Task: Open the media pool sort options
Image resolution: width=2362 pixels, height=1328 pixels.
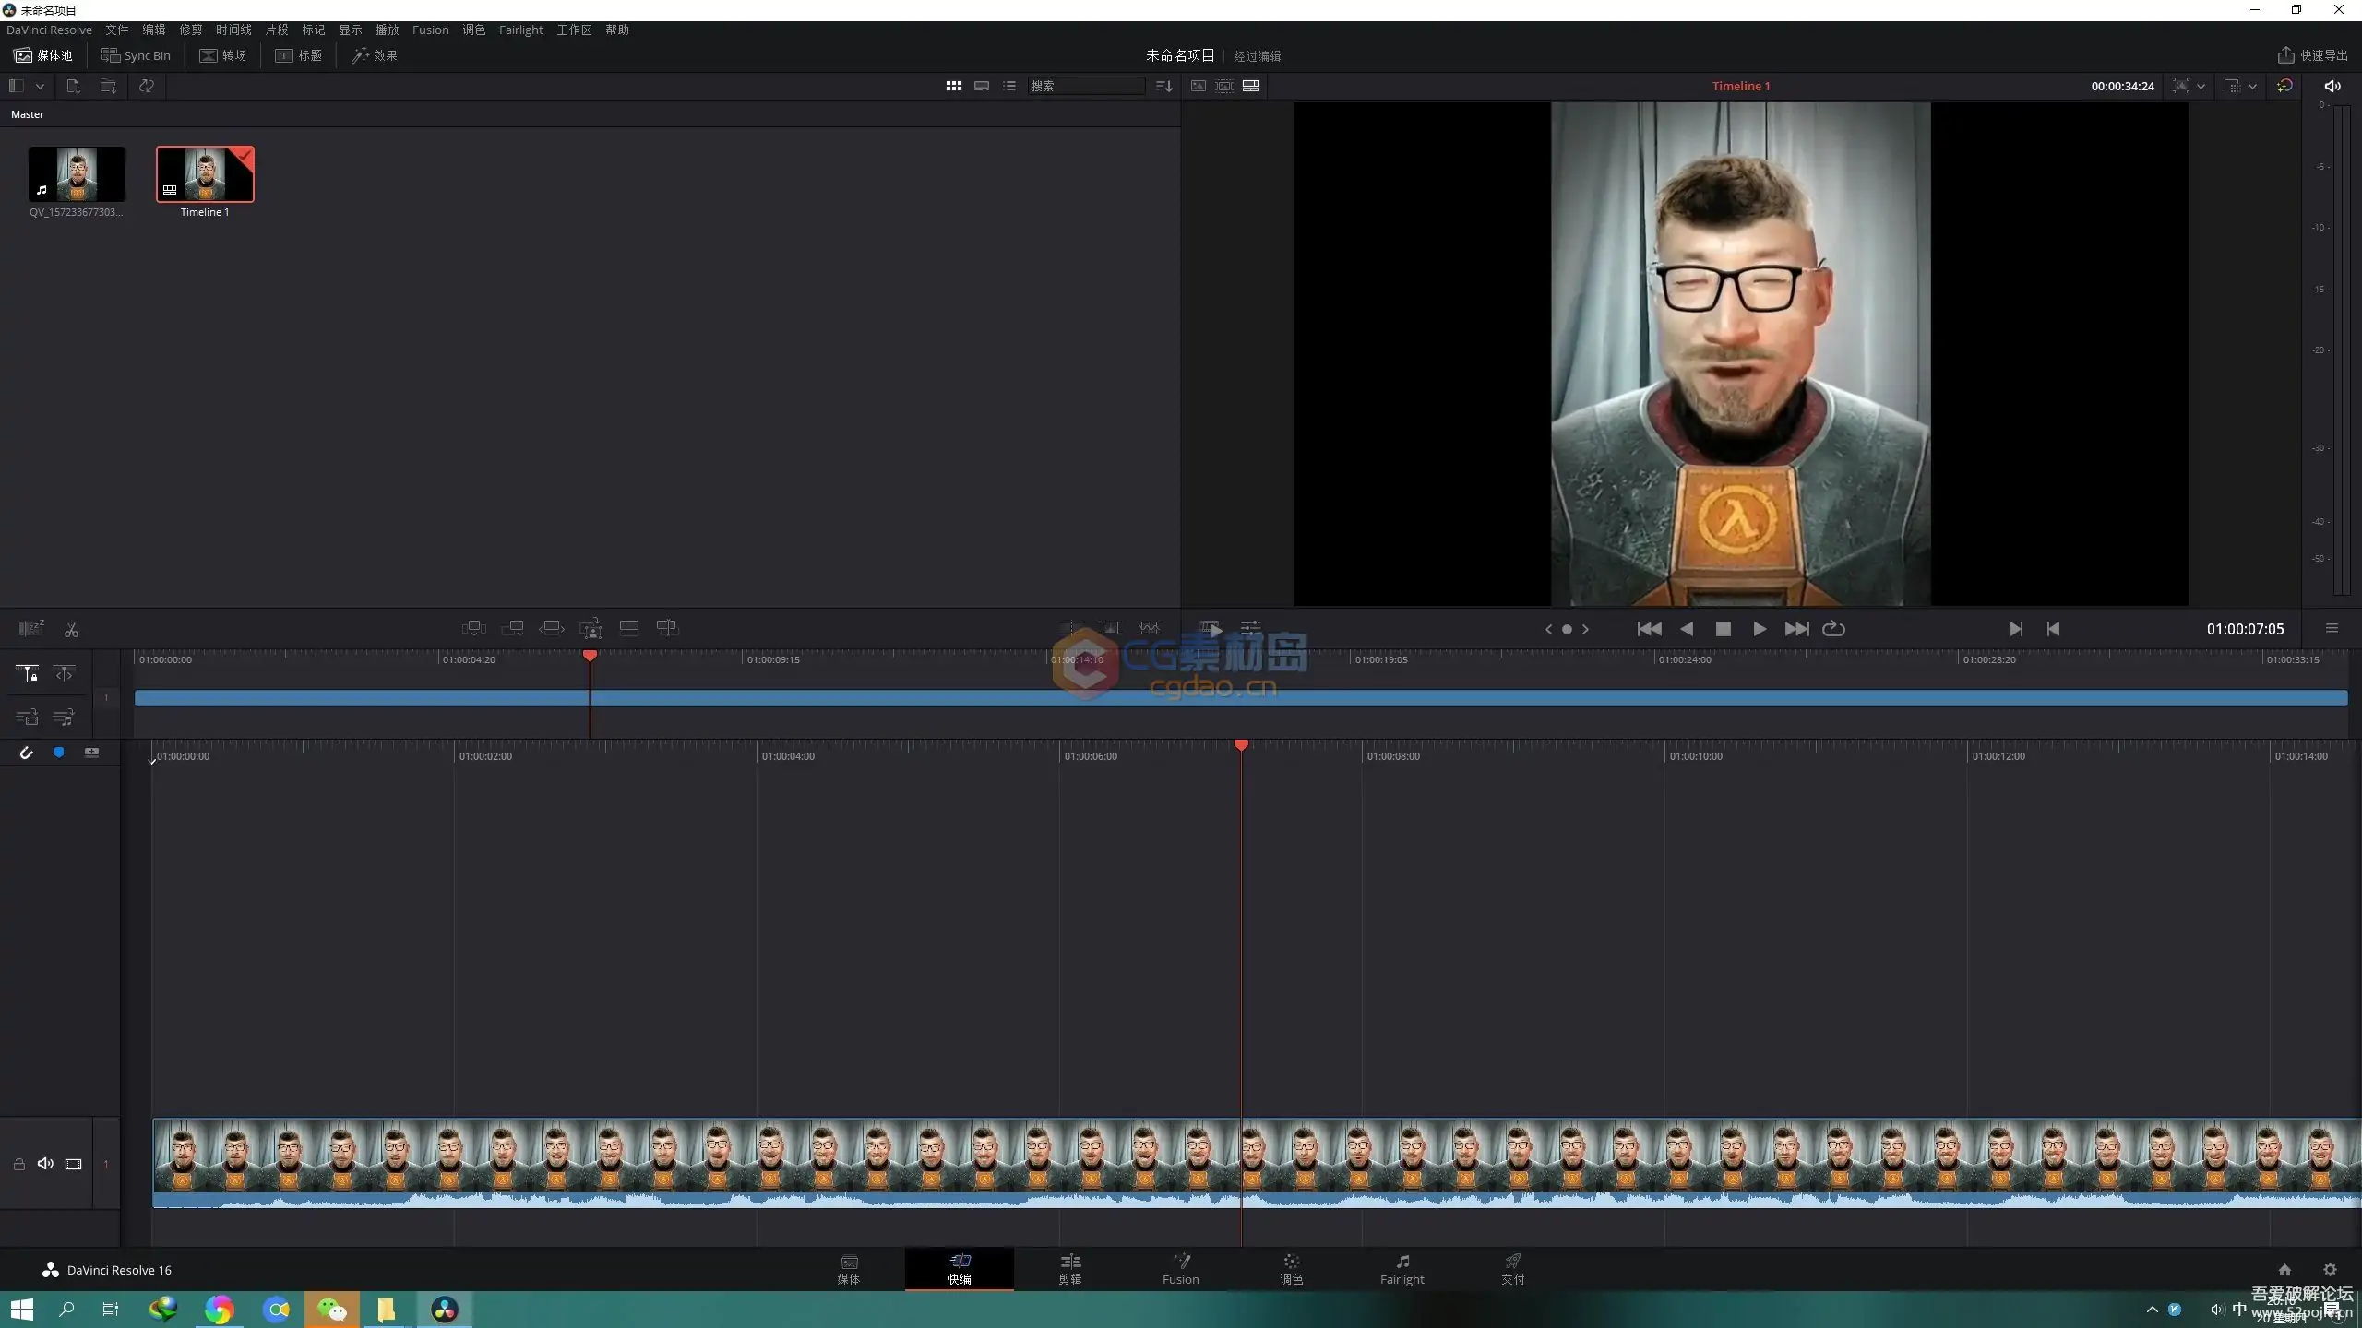Action: [x=1163, y=86]
